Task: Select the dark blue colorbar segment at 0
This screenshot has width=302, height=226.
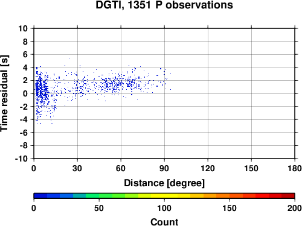Action: coord(40,196)
